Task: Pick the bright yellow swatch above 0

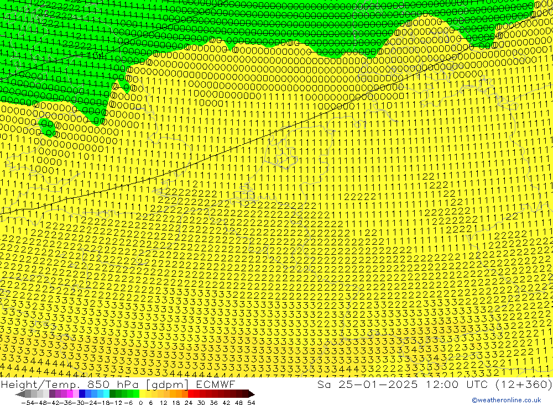Action: (143, 394)
